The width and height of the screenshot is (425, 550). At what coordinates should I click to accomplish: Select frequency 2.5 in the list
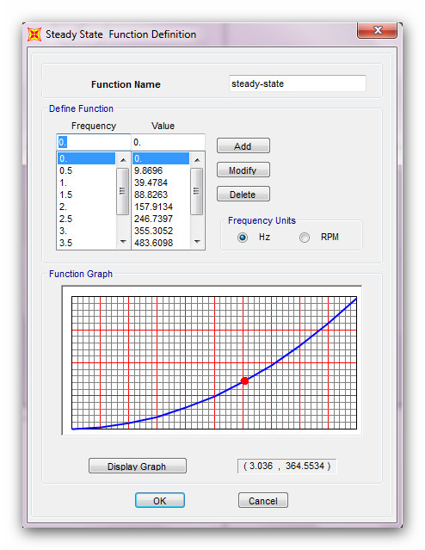click(x=86, y=219)
